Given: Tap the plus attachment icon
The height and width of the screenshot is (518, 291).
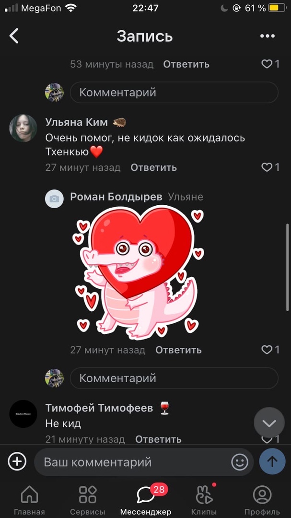Looking at the screenshot, I should 17,461.
